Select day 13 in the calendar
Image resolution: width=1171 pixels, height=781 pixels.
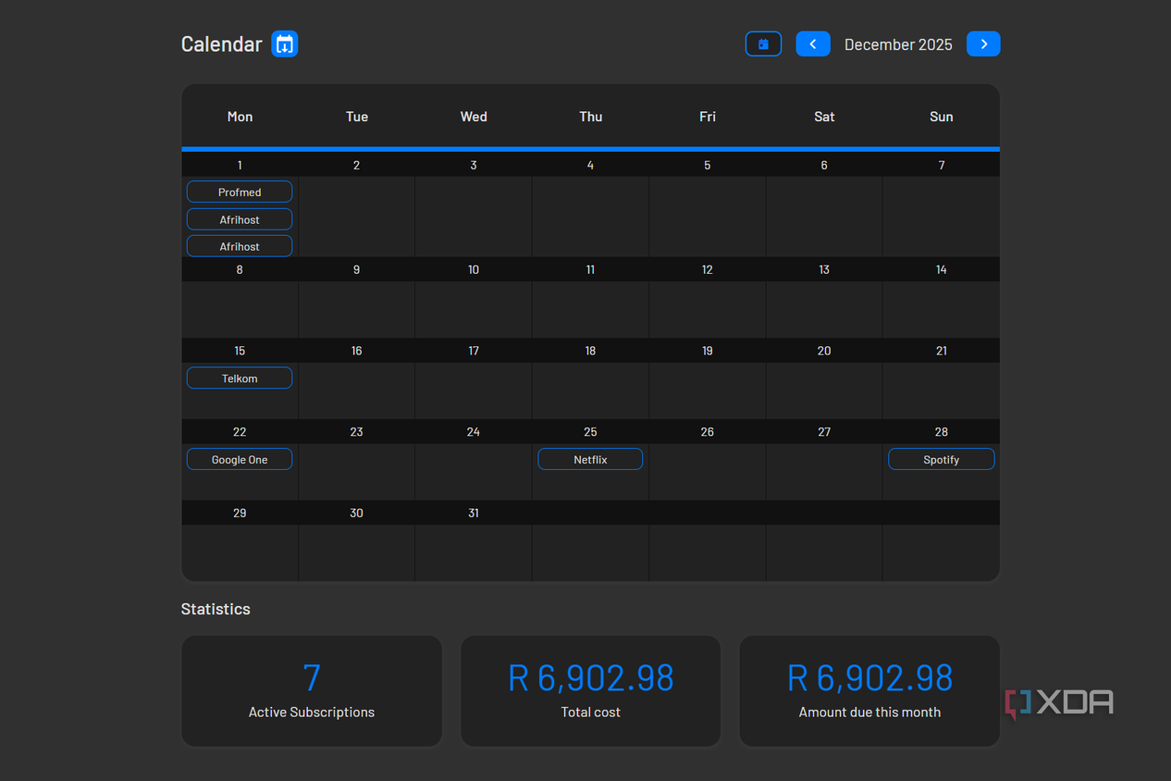(x=824, y=270)
